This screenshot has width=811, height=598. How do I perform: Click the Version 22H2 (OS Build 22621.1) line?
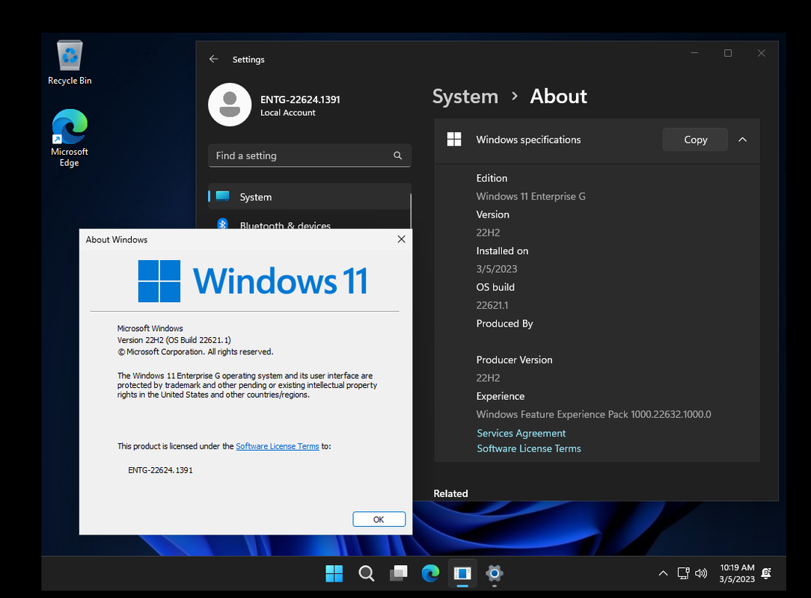tap(174, 340)
